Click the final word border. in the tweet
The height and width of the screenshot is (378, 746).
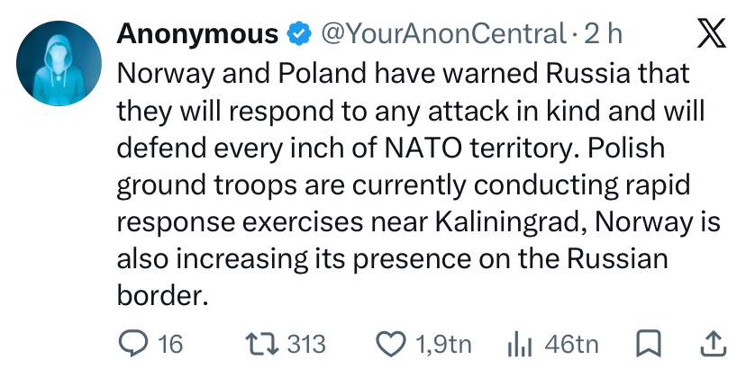163,296
